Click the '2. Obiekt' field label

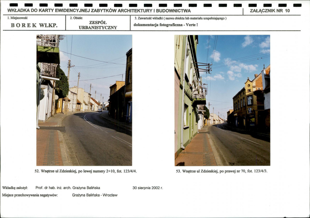(76, 18)
